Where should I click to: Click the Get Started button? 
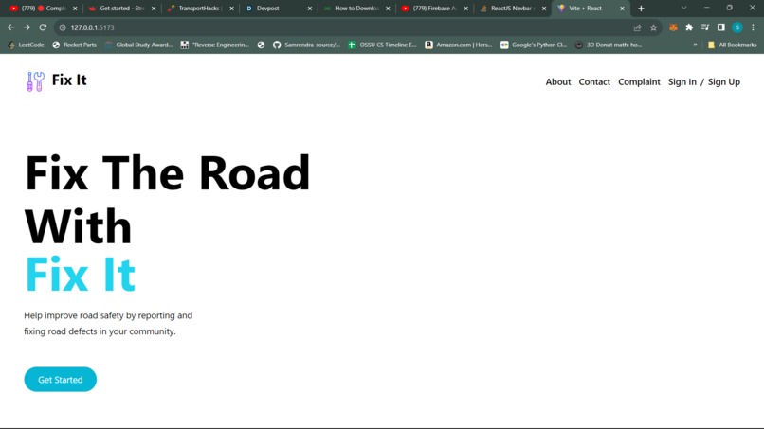(61, 380)
